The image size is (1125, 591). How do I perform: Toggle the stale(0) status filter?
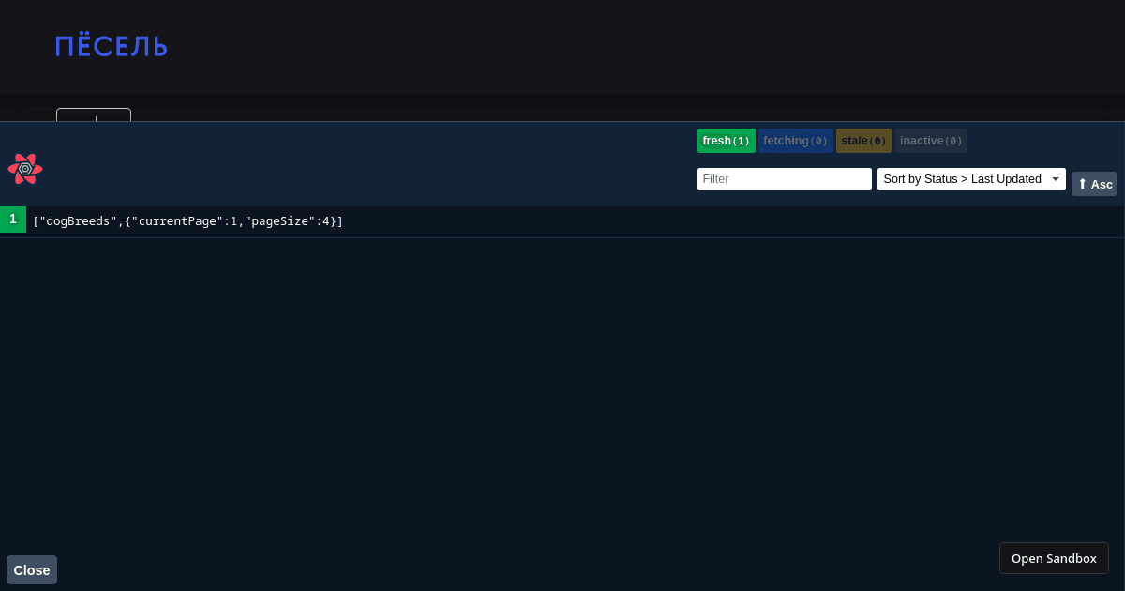[862, 140]
